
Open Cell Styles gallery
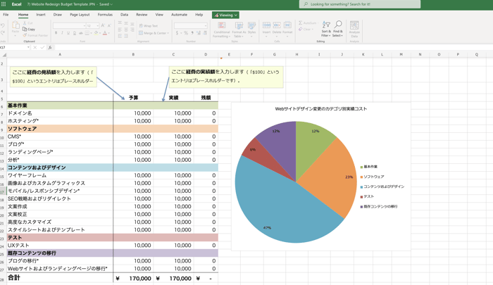coord(252,30)
